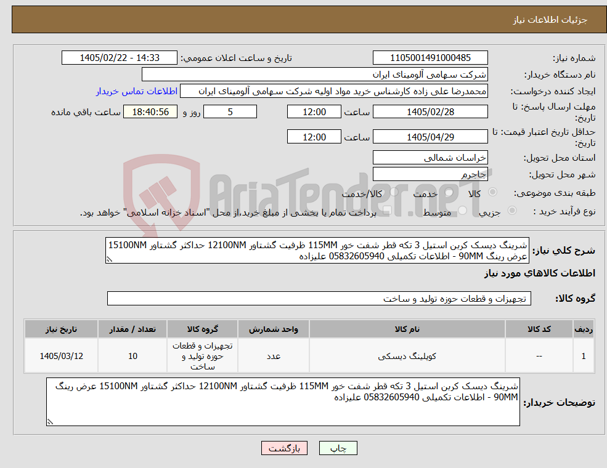The width and height of the screenshot is (607, 468).
Task: Click the remaining time field 18:40:56
Action: pos(150,112)
